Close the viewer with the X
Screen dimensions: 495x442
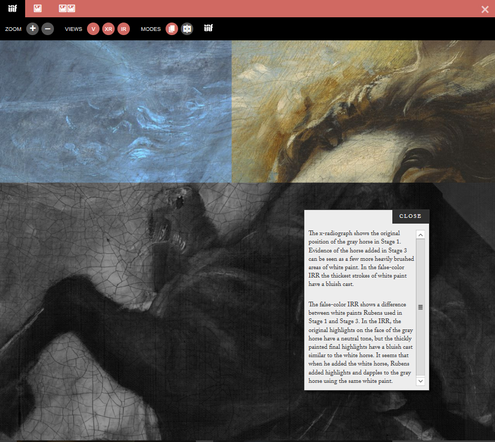(485, 9)
